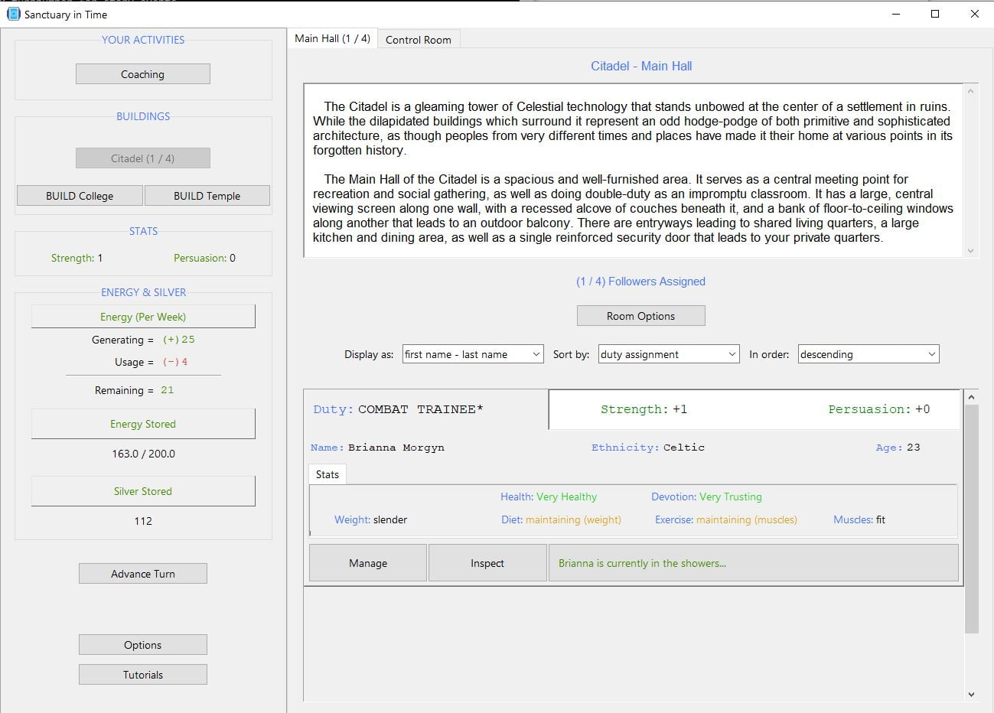Expand the Display as name format dropdown
Viewport: 994px width, 713px height.
pos(473,354)
